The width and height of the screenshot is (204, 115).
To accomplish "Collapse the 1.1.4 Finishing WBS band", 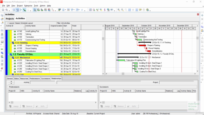I will (x=11, y=42).
